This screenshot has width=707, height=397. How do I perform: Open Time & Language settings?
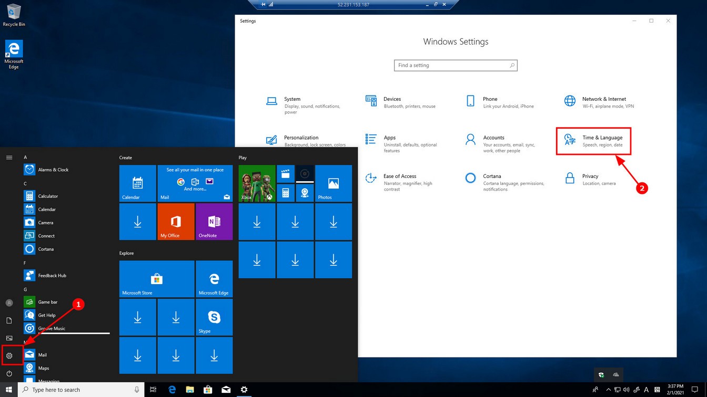[x=594, y=141]
